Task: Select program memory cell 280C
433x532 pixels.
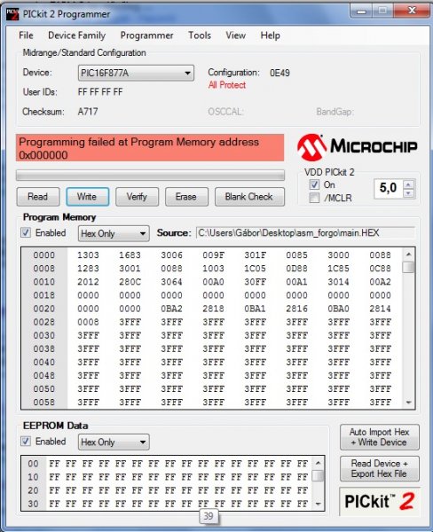Action: tap(130, 282)
